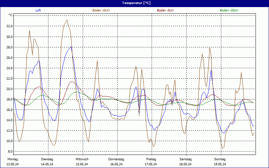Click the '10,0' y-axis value
Image resolution: width=269 pixels, height=168 pixels.
(x=10, y=141)
